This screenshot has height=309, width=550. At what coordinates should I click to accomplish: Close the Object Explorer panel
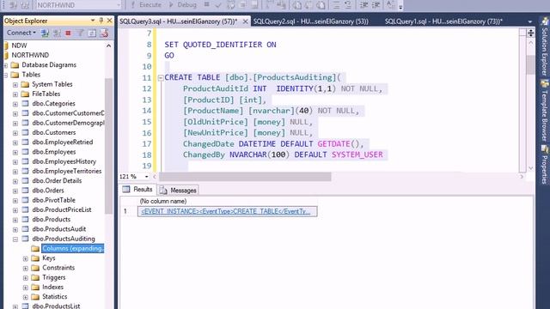[109, 21]
